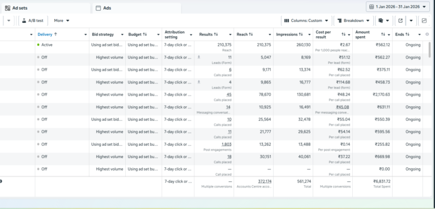
Task: Sort the Amount spent column
Action: tap(383, 34)
